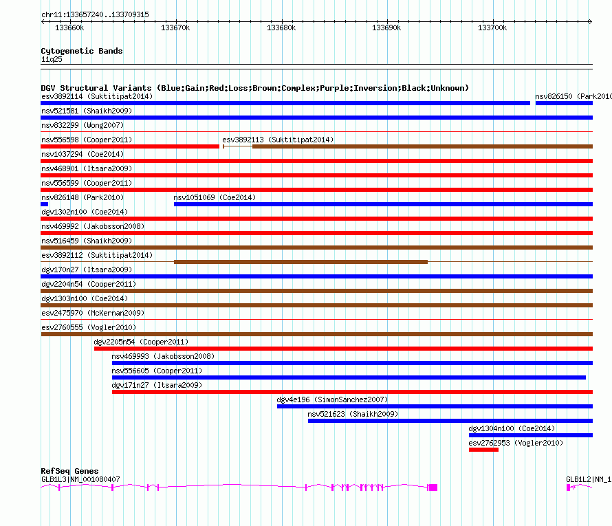The height and width of the screenshot is (526, 612).
Task: Click the dgv170n27 (Itsara2009) label
Action: (87, 270)
